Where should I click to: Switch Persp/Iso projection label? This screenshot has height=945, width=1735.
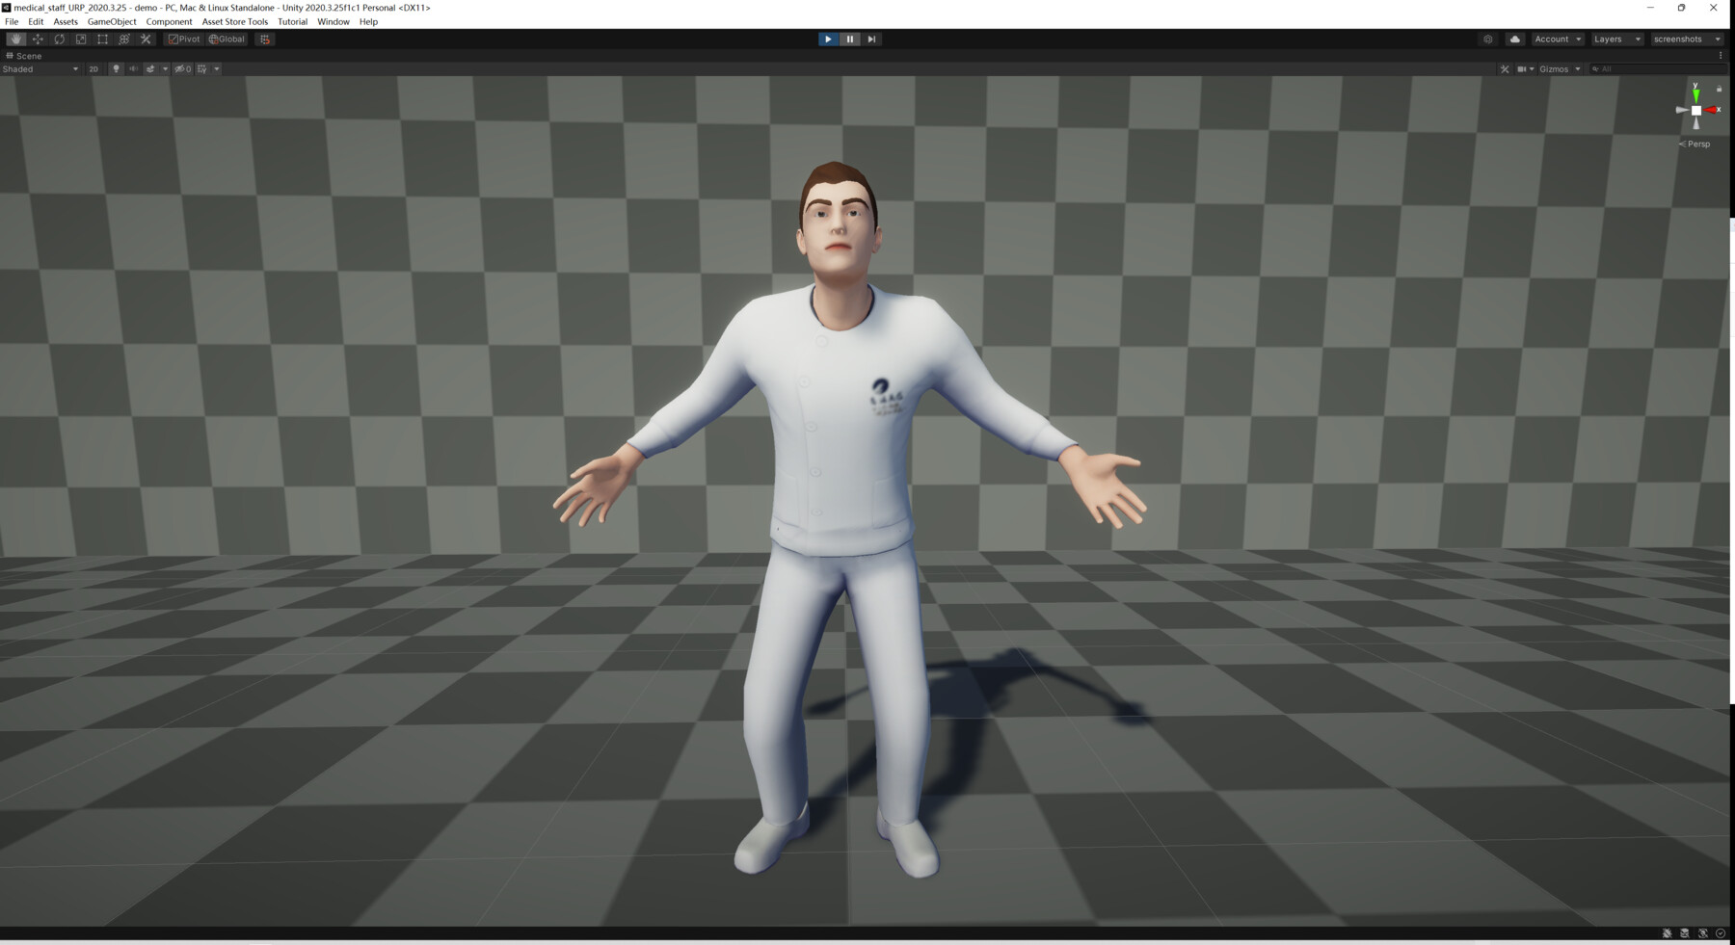tap(1695, 144)
